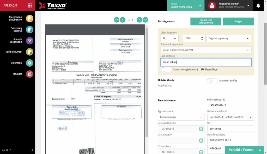
Task: Click the Dodaj dokument green icon
Action: click(x=30, y=52)
